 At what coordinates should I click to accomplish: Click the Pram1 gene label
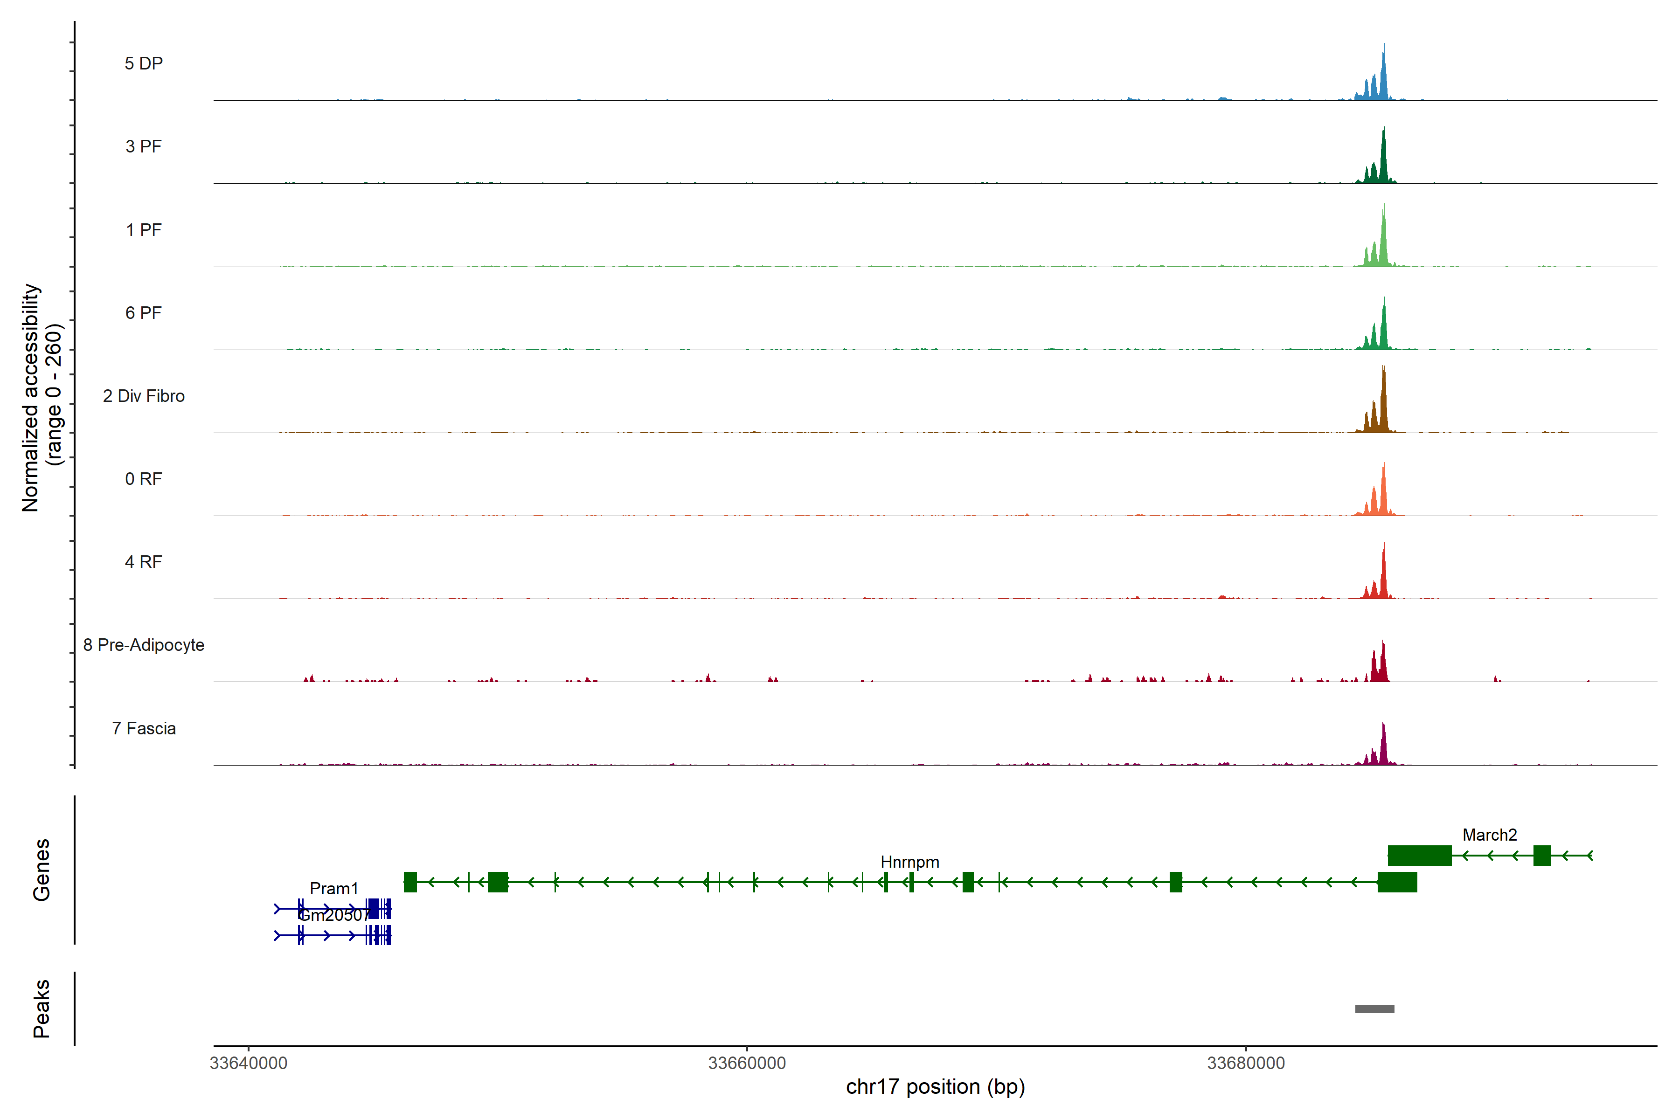(333, 889)
